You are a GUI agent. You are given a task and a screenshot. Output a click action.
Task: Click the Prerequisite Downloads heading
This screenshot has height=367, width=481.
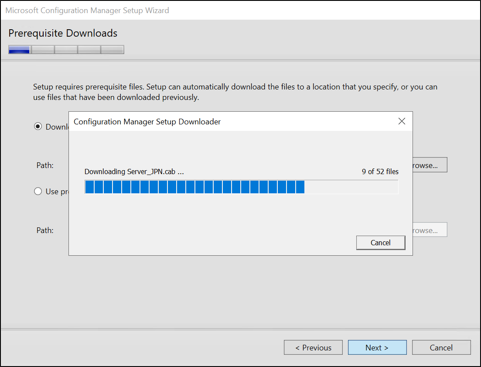[63, 33]
